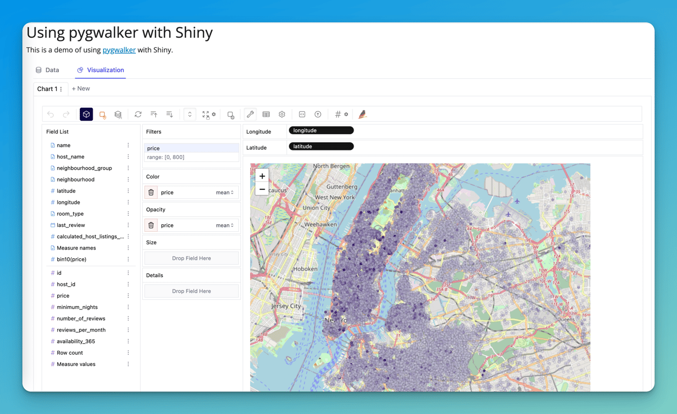Change Opacity price mean aggregation dropdown
677x414 pixels.
click(x=225, y=225)
